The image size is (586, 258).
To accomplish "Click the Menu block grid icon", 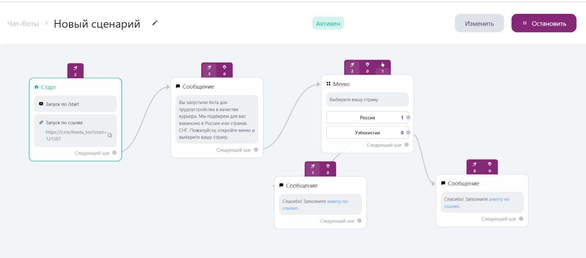I will (328, 84).
